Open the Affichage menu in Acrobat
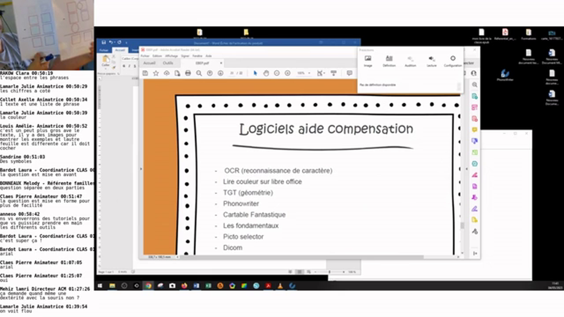 pyautogui.click(x=171, y=56)
